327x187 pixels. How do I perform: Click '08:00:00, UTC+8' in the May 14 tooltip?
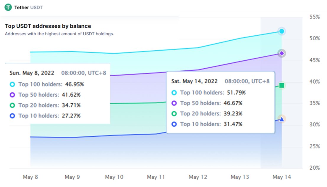(x=247, y=81)
